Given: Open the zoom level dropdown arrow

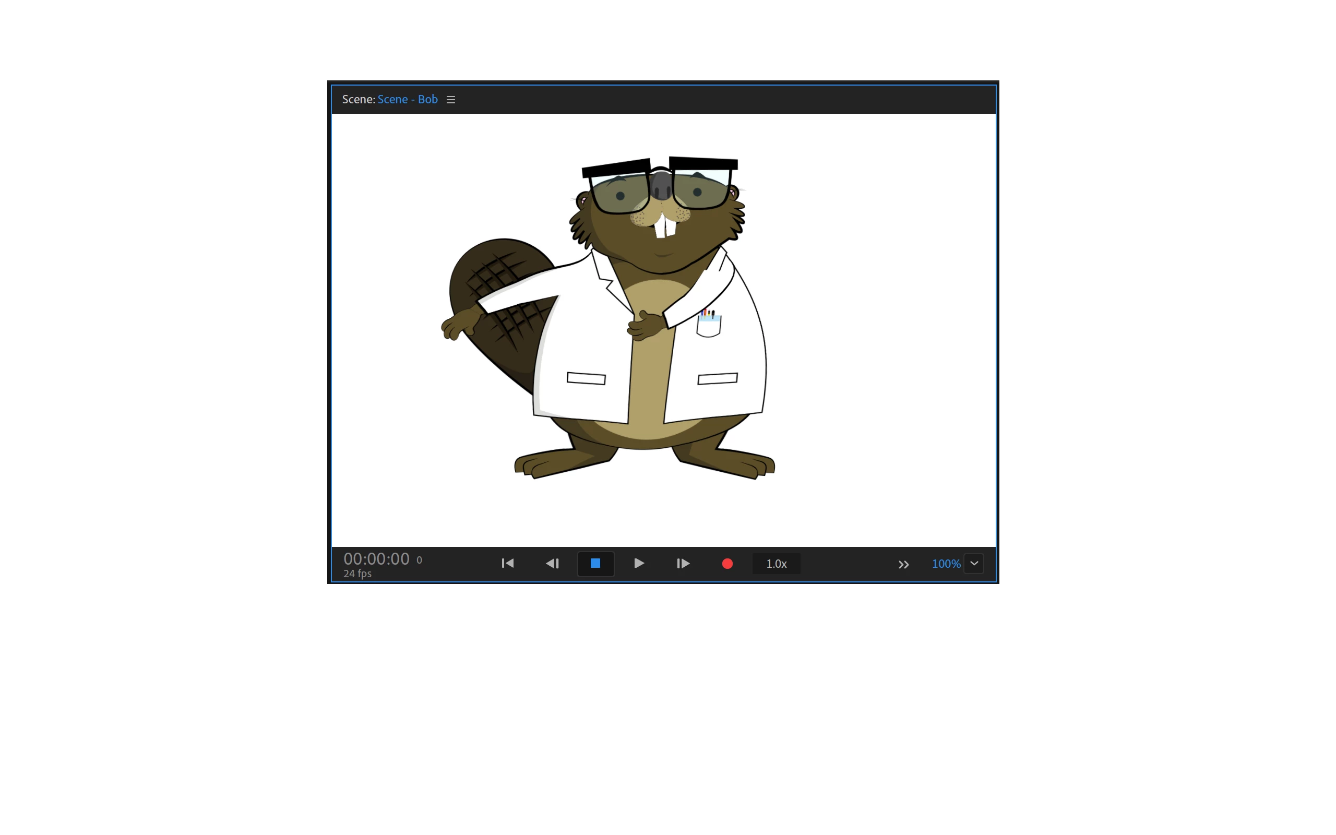Looking at the screenshot, I should [974, 563].
